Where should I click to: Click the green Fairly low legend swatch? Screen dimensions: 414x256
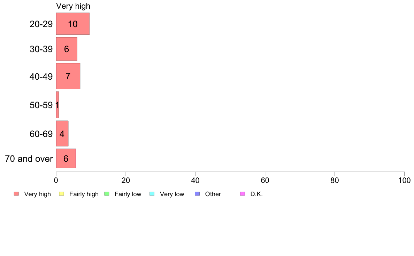tap(107, 194)
